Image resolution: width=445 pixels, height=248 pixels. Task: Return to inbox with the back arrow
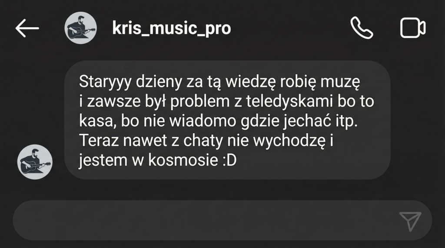click(x=27, y=28)
